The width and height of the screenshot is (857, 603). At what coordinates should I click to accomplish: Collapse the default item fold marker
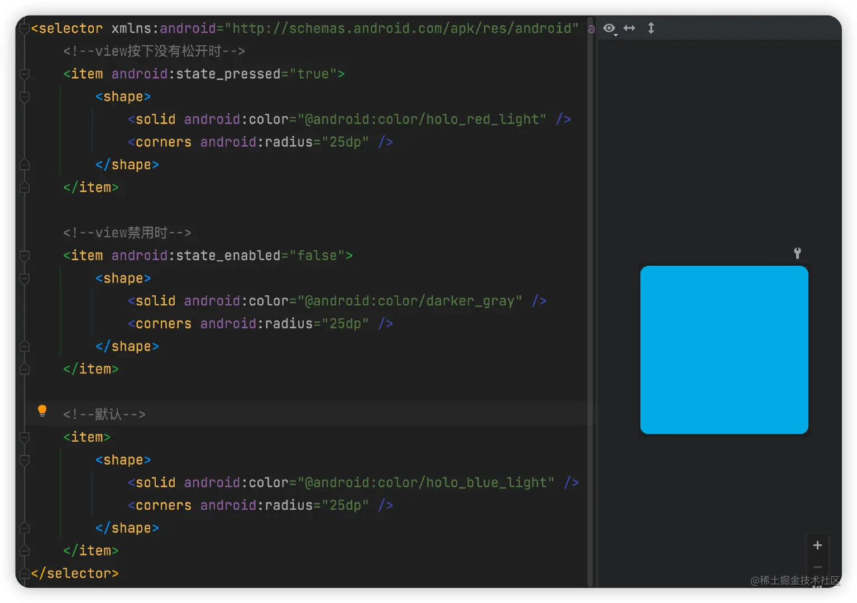(x=25, y=437)
